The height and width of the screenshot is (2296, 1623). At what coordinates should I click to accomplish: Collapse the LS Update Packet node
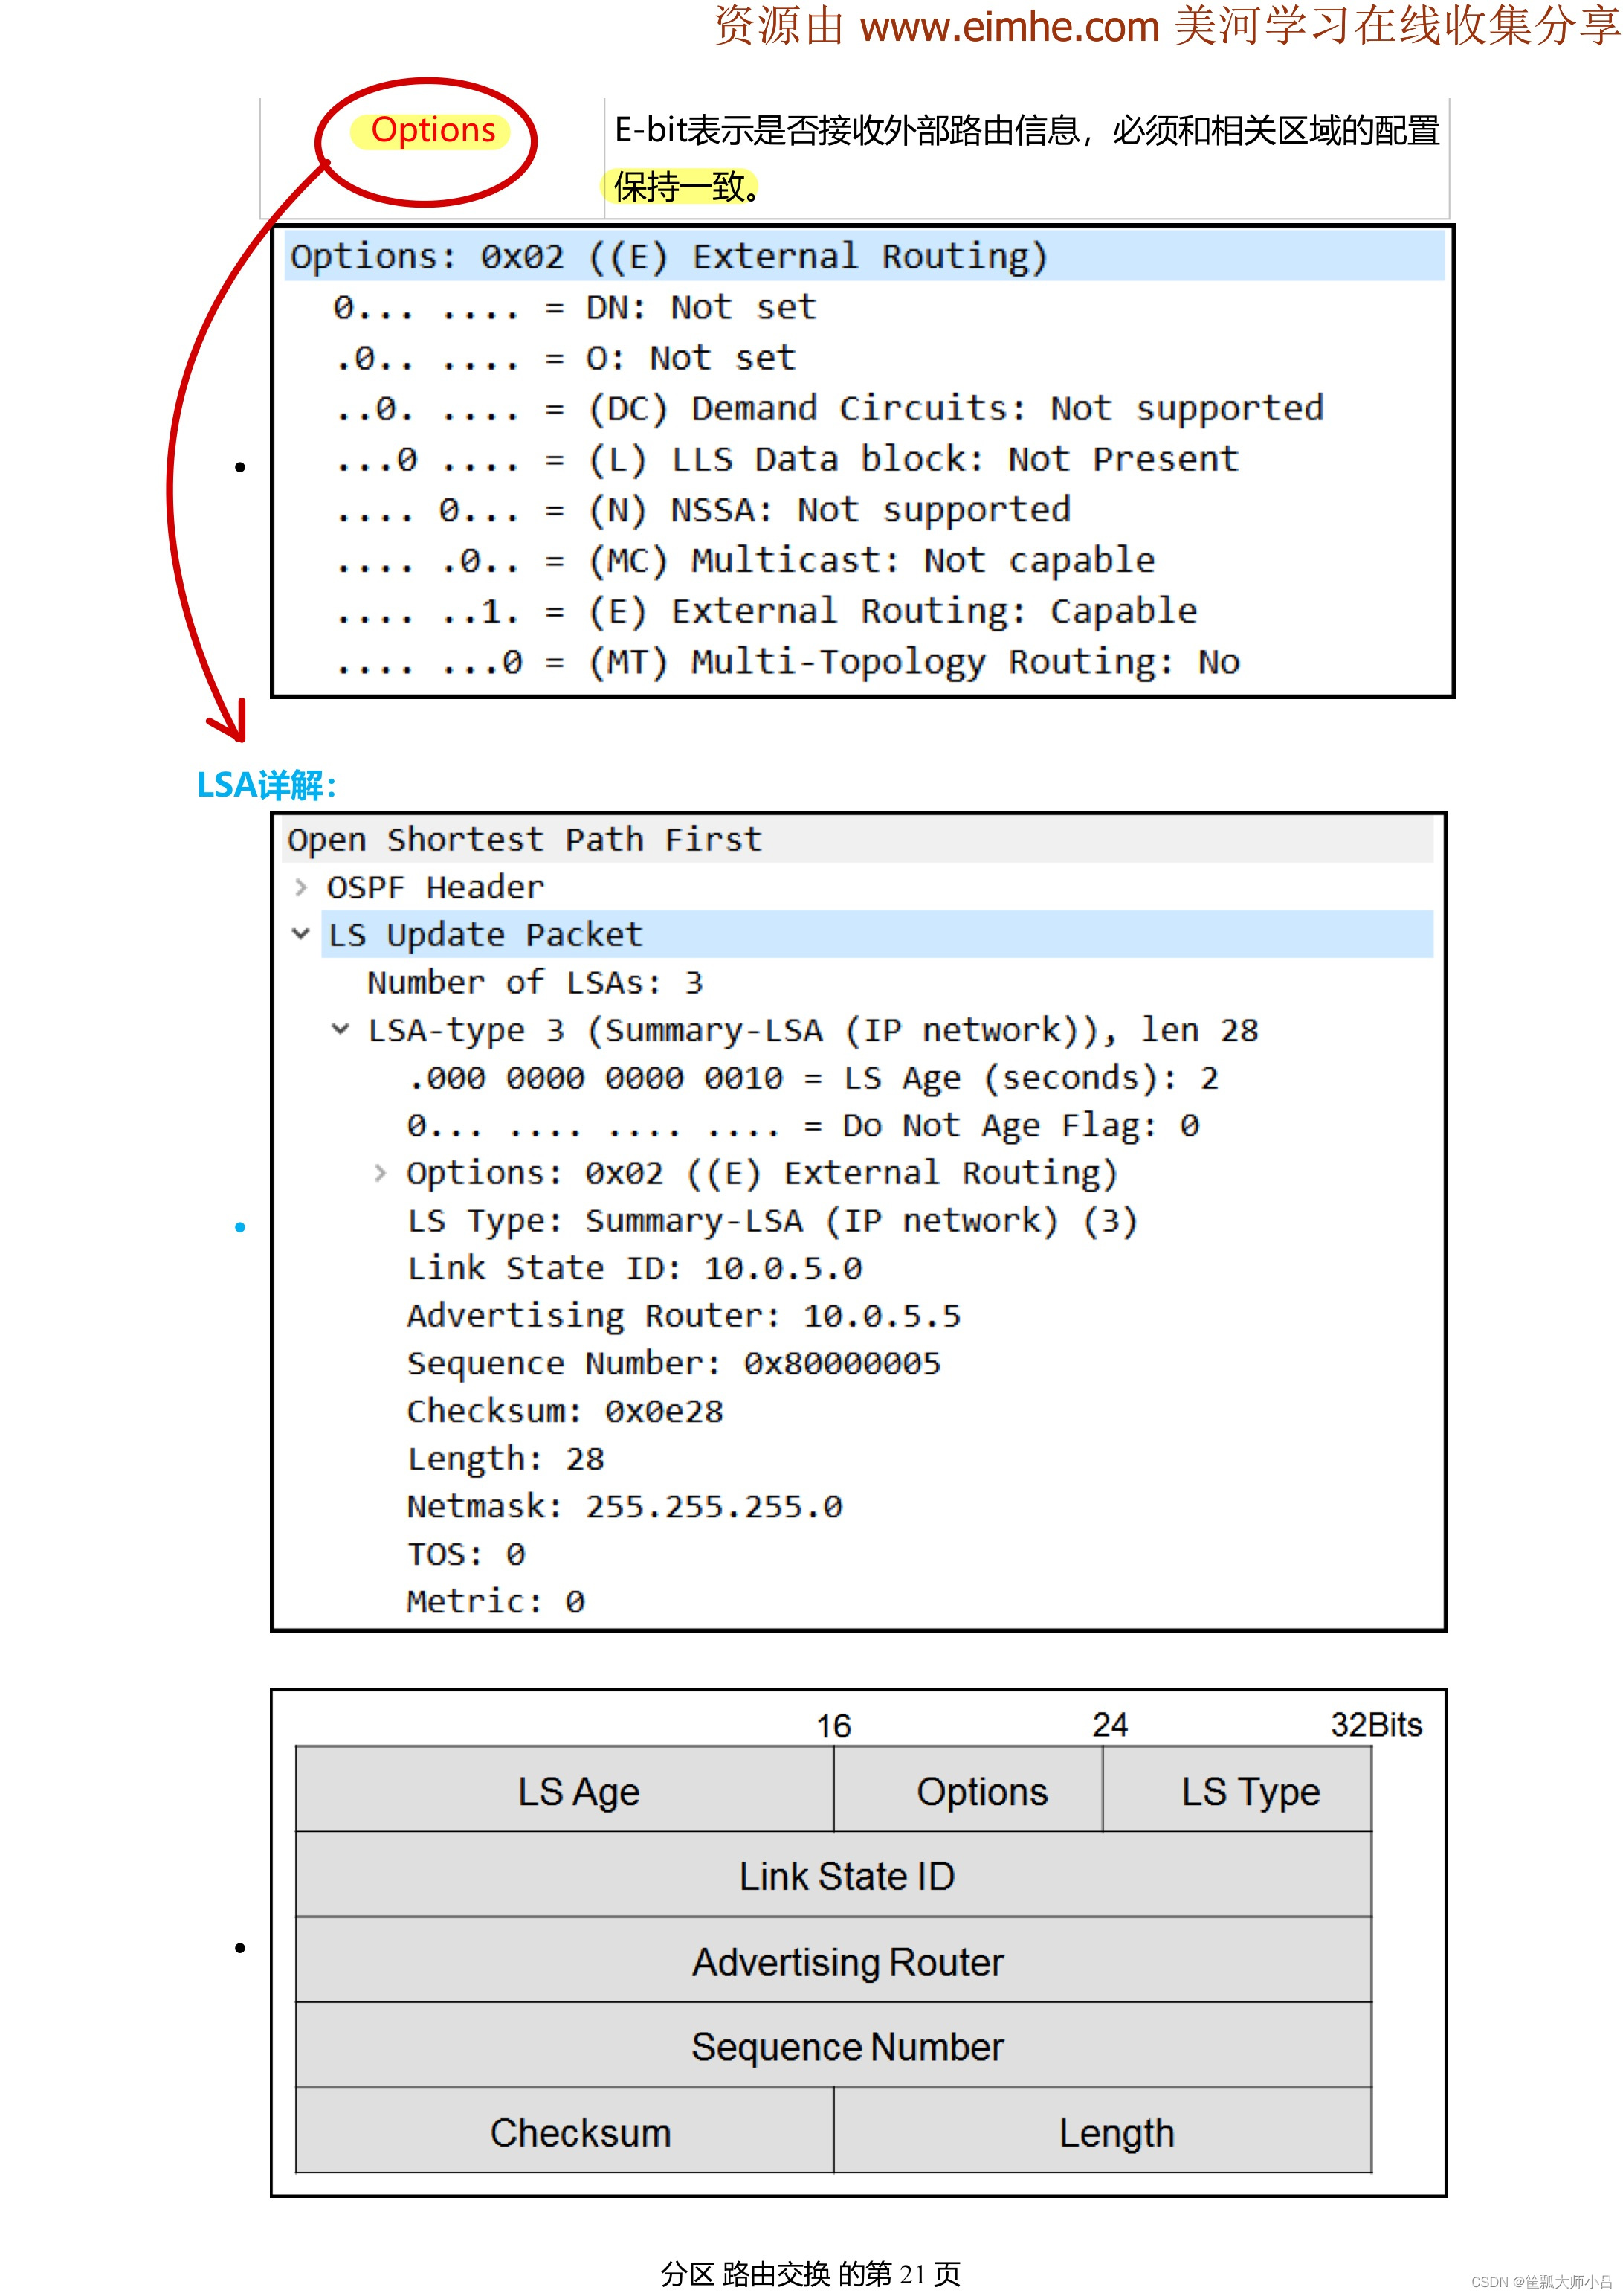coord(301,934)
